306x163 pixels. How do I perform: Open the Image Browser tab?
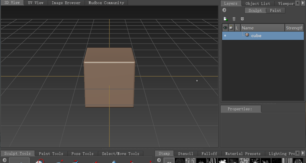coord(66,3)
